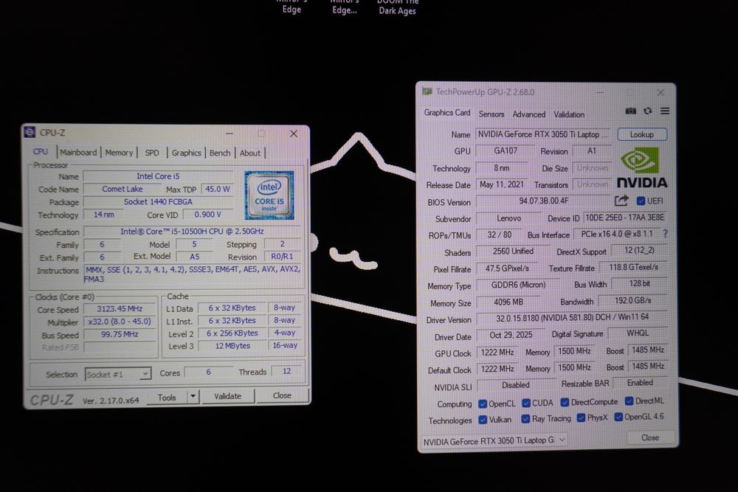Click the Release Date May 11, 2021 value
Viewport: 738px width, 492px height.
tap(502, 184)
